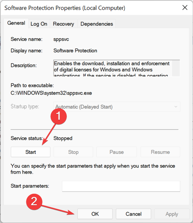193x223 pixels.
Task: Focus the Start parameters text field
Action: [121, 186]
